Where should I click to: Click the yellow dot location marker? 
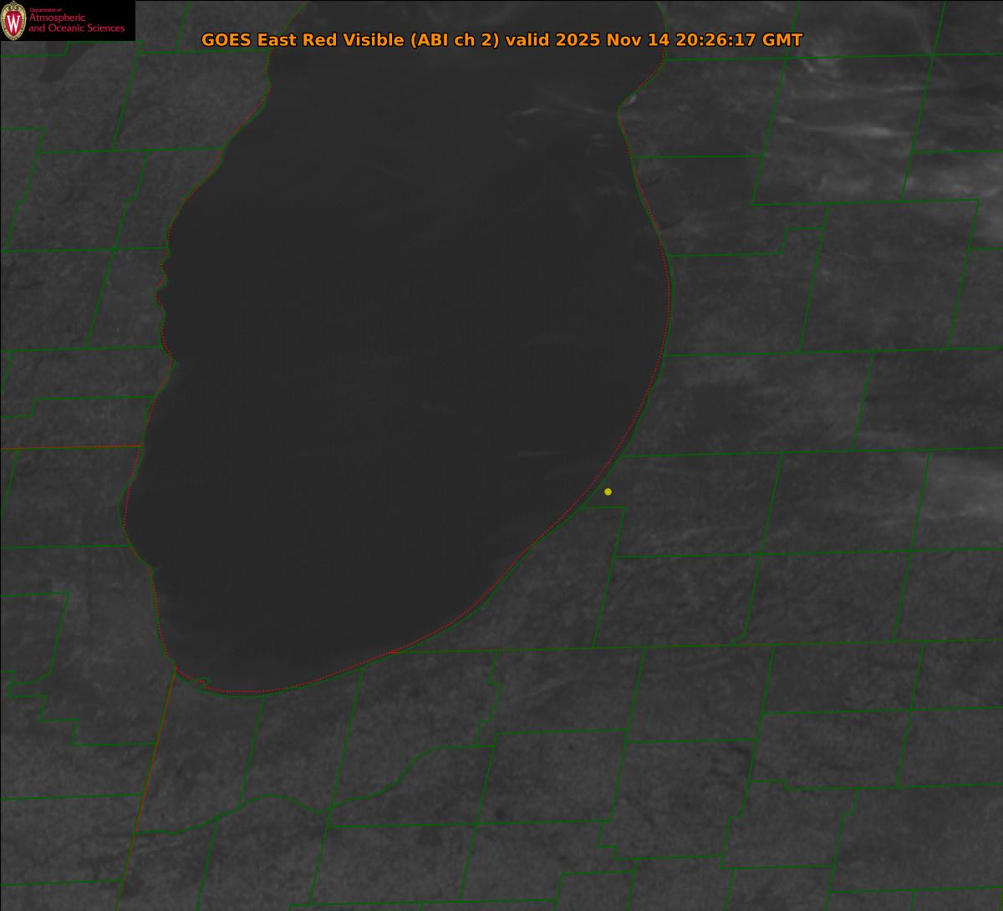[x=608, y=491]
